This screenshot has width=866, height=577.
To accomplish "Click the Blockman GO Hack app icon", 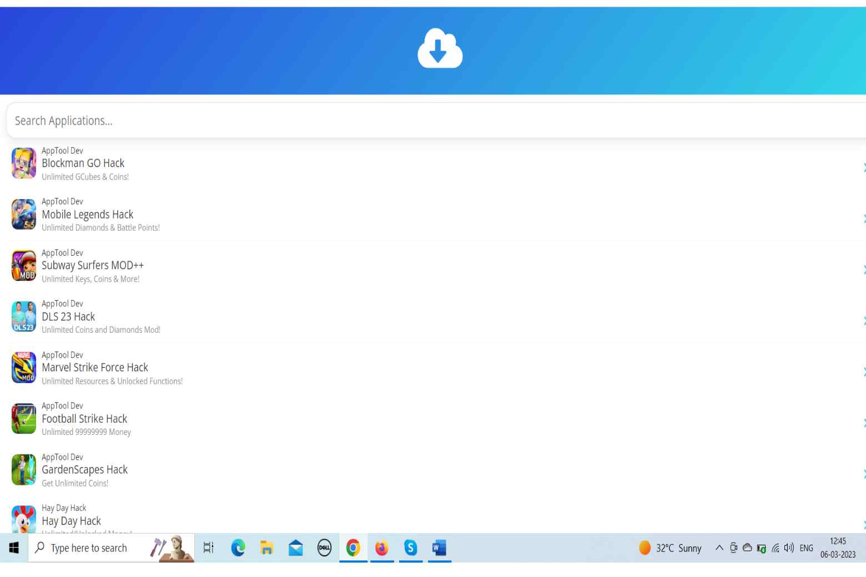I will click(24, 163).
